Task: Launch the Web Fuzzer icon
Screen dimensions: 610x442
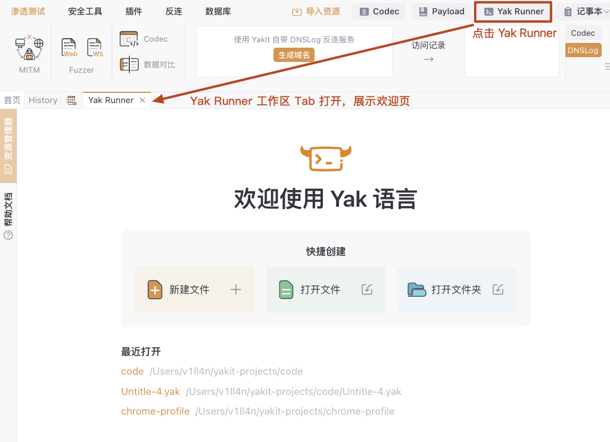Action: click(x=69, y=48)
